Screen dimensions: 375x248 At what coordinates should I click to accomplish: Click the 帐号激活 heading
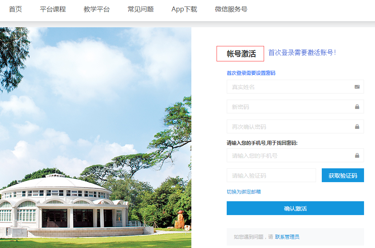tap(241, 54)
